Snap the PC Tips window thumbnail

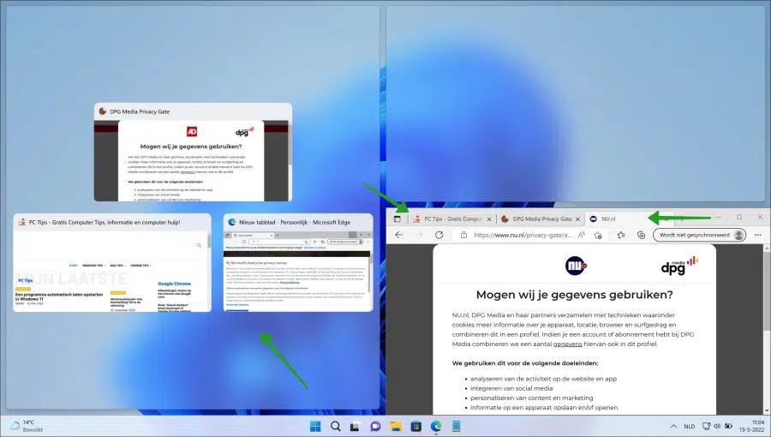(x=112, y=262)
